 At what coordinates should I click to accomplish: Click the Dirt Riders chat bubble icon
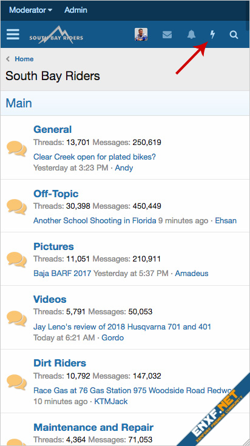(17, 382)
